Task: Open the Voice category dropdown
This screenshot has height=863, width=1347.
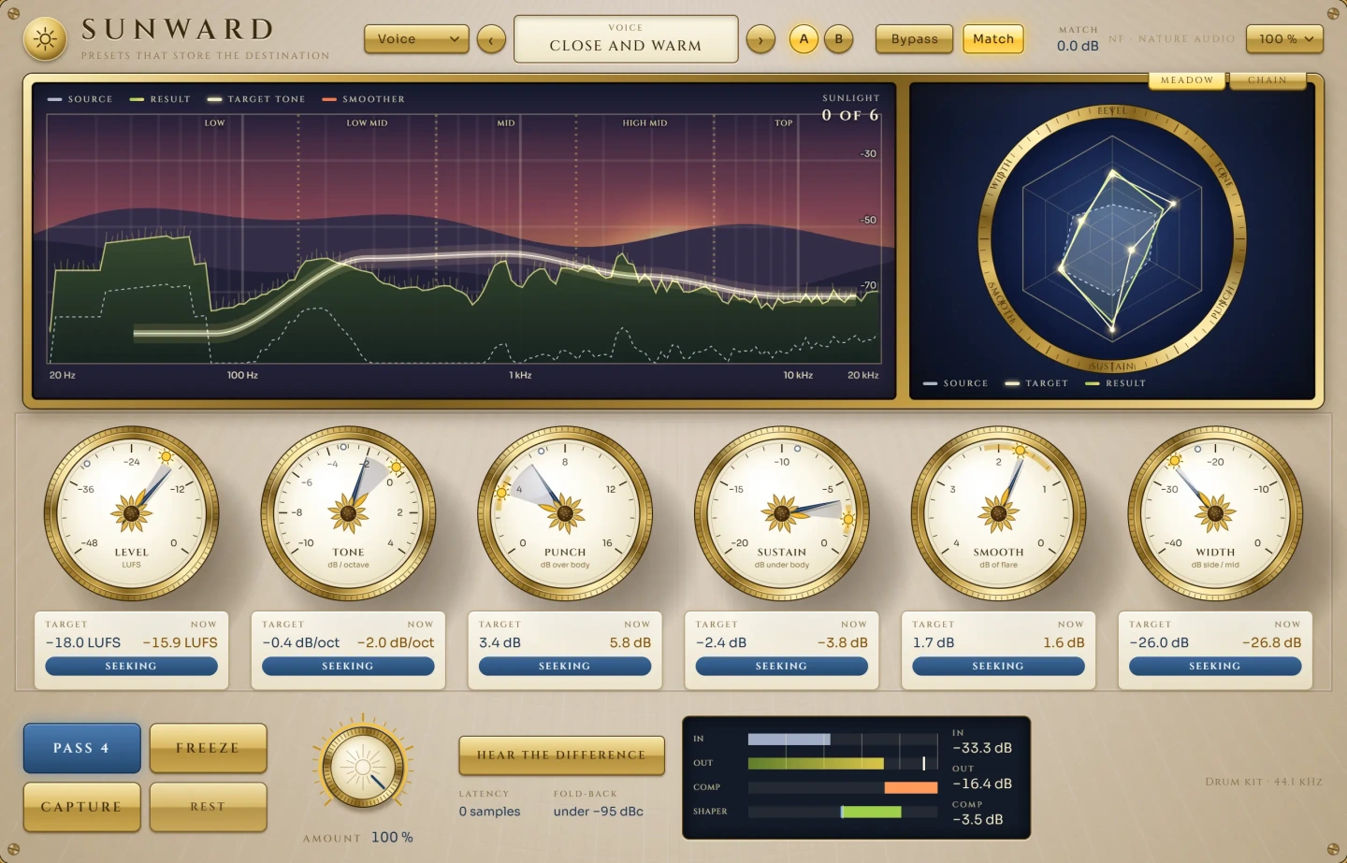Action: pyautogui.click(x=416, y=39)
